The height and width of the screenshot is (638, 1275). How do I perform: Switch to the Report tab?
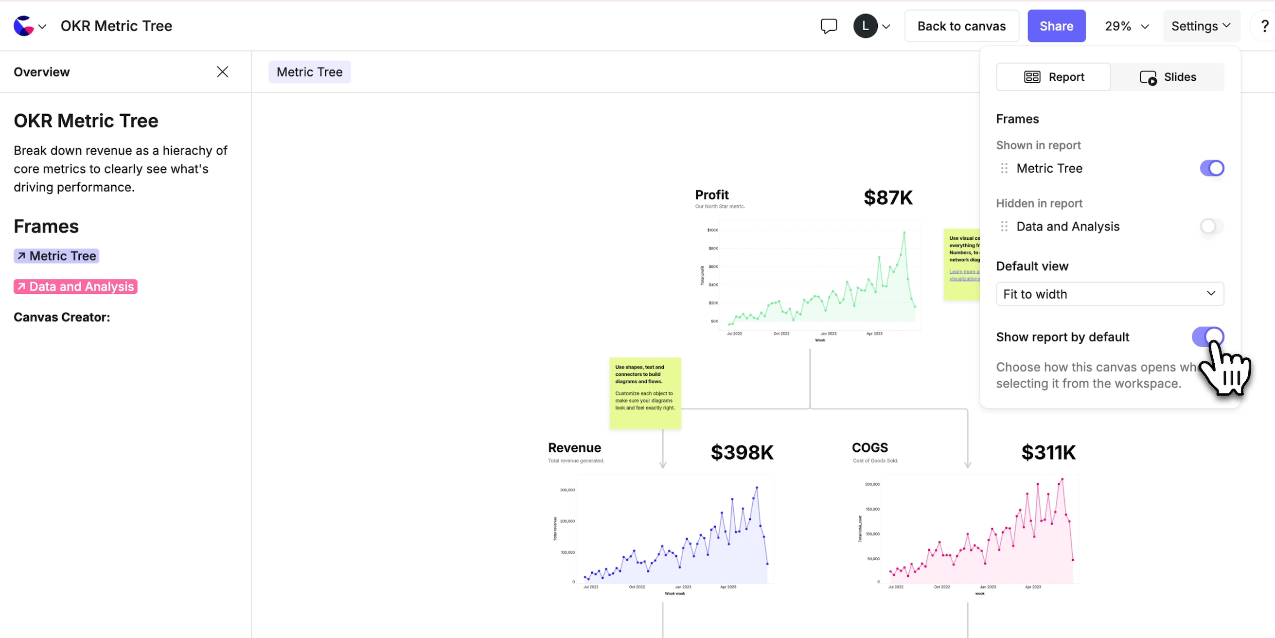1053,77
